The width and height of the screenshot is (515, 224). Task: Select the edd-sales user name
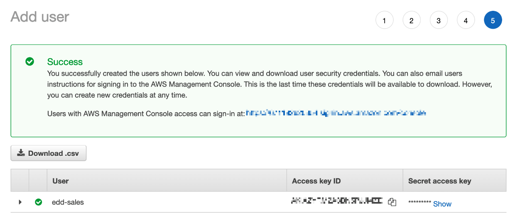pos(68,202)
